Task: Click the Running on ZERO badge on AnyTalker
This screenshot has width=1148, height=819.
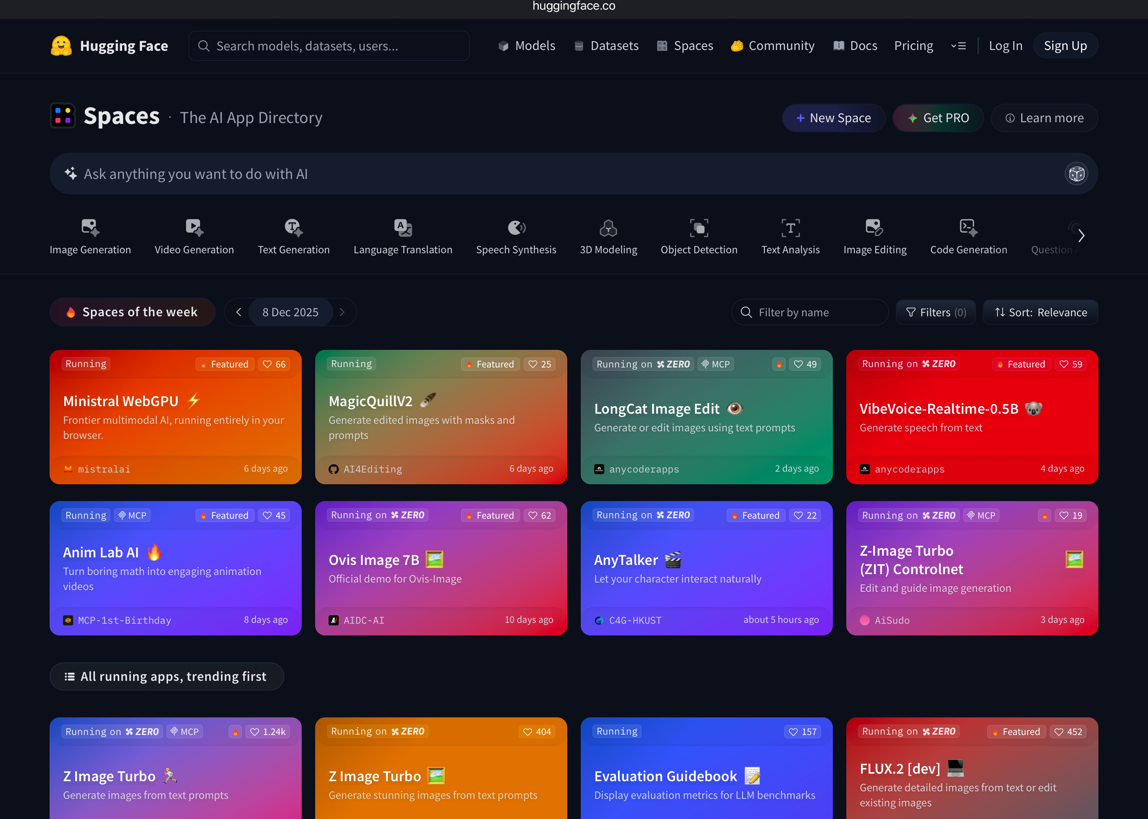Action: (643, 515)
